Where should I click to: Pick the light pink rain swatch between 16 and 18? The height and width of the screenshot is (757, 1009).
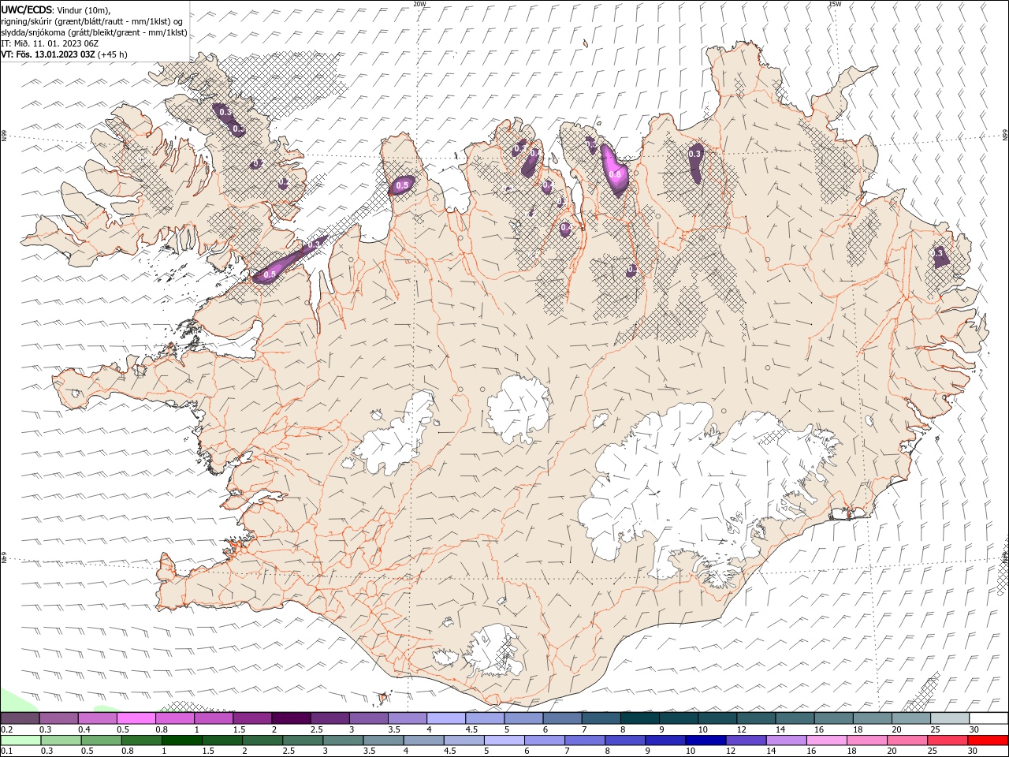(x=825, y=740)
